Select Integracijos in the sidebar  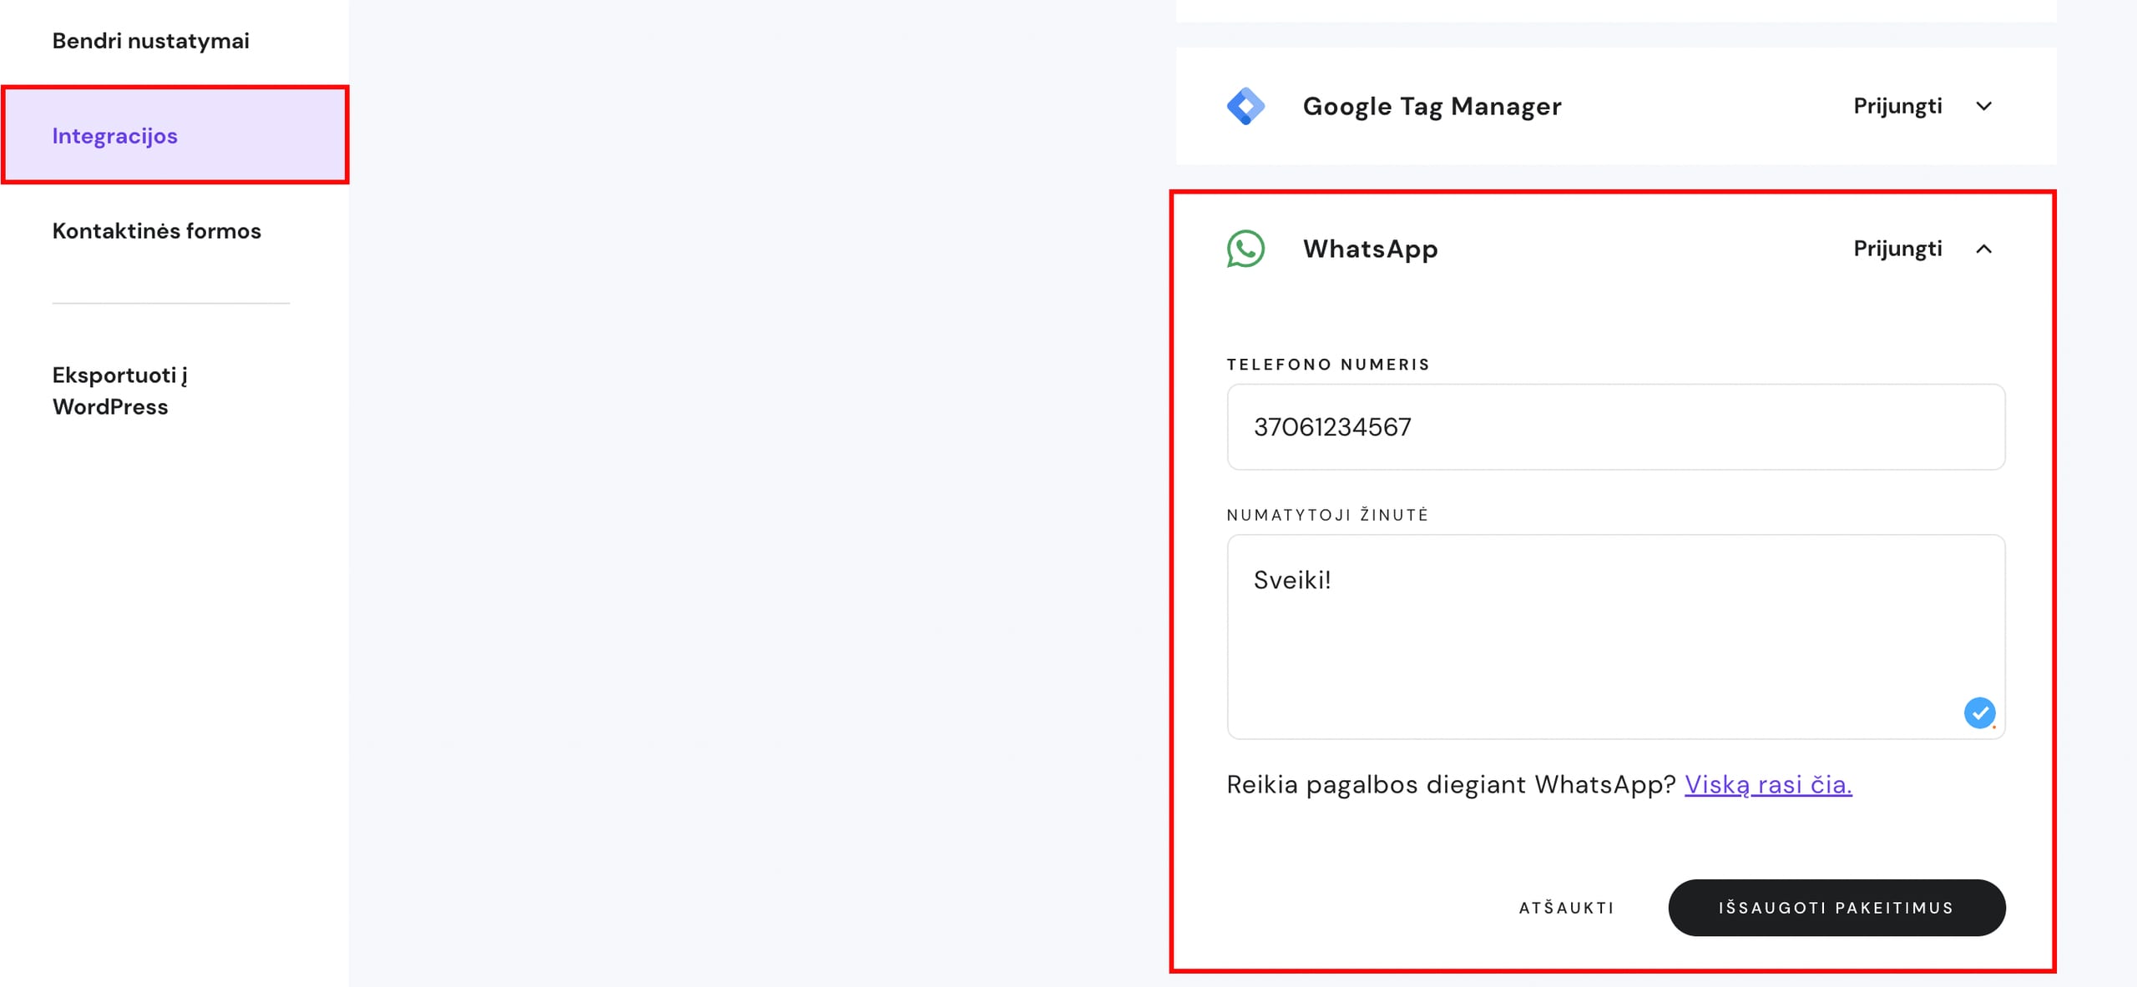click(x=115, y=136)
